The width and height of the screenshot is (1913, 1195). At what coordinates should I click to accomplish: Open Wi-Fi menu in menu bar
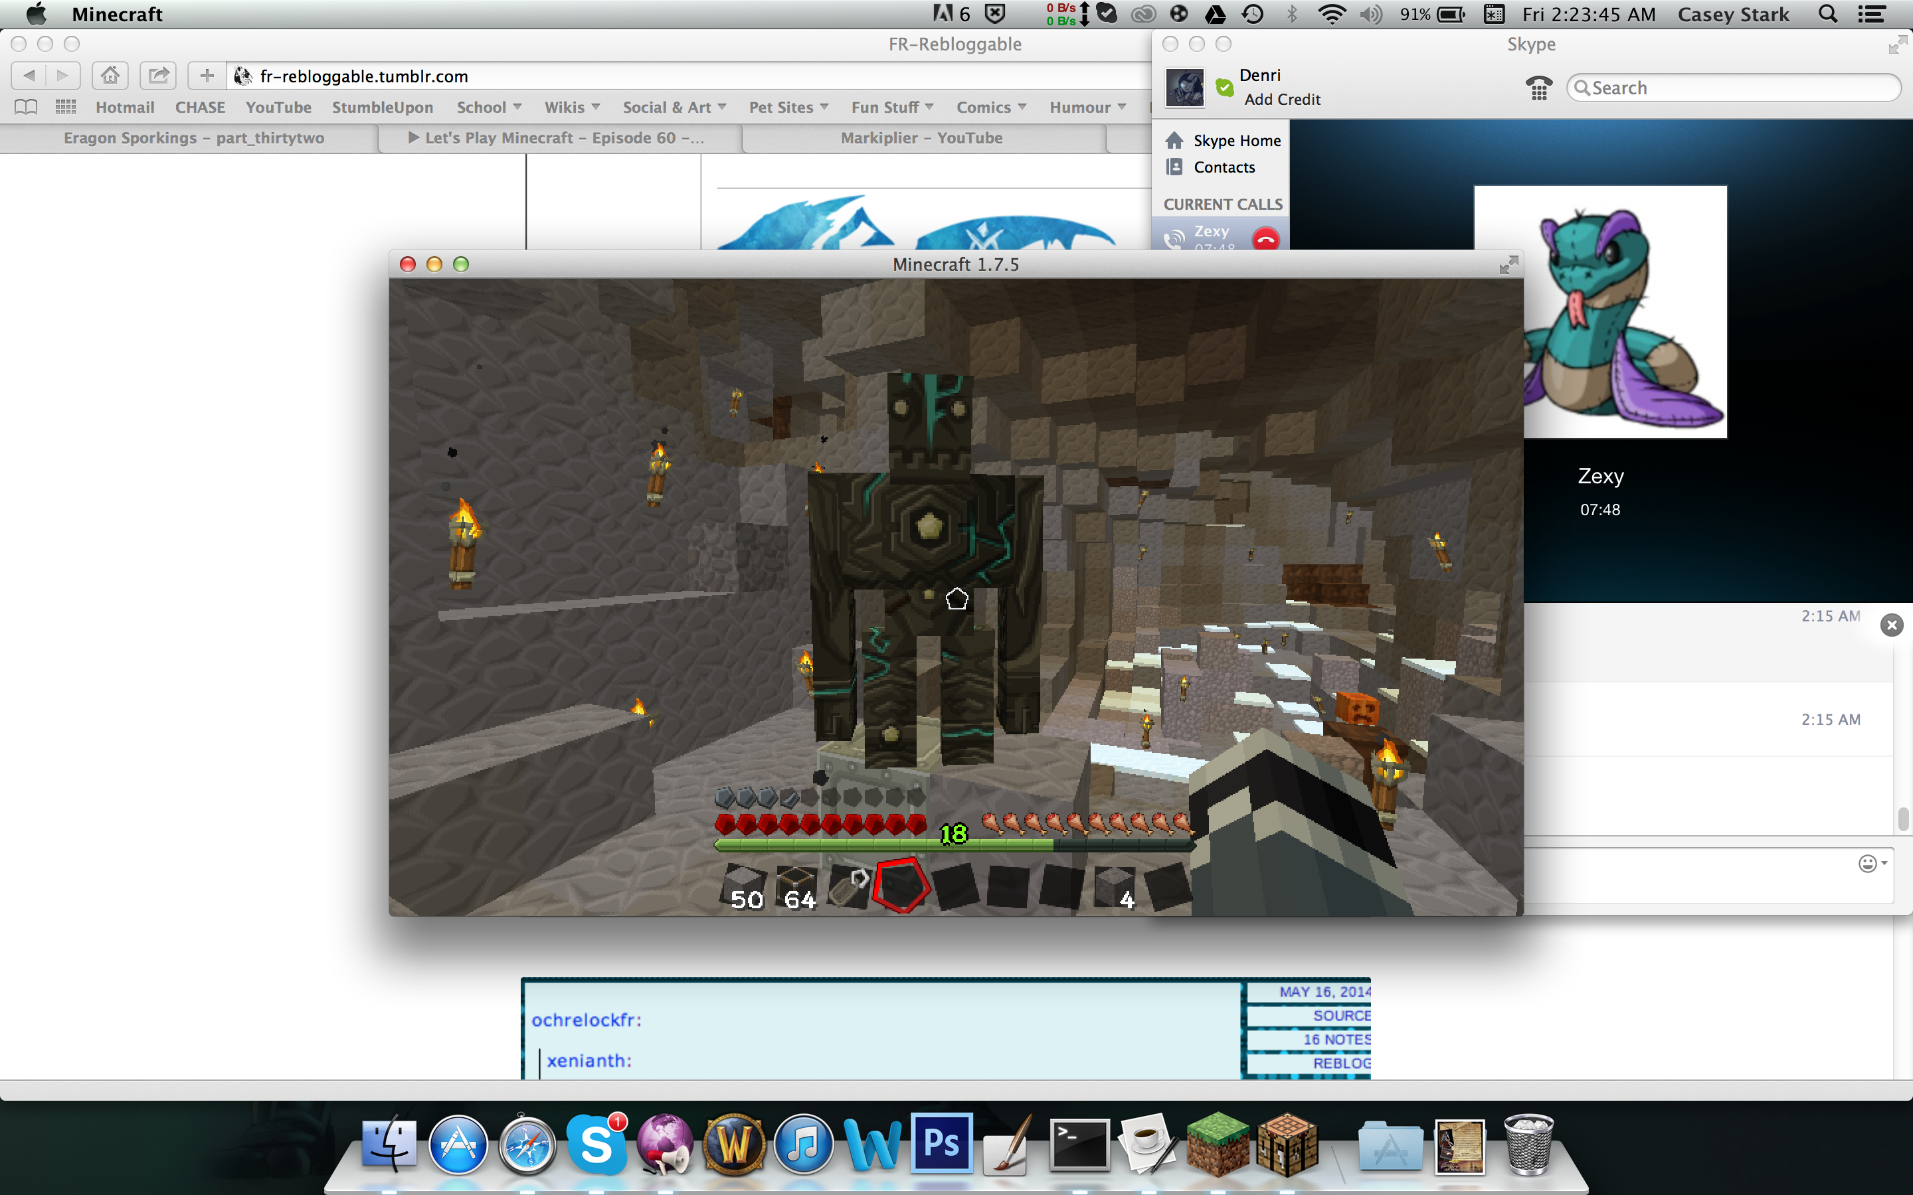(x=1332, y=14)
